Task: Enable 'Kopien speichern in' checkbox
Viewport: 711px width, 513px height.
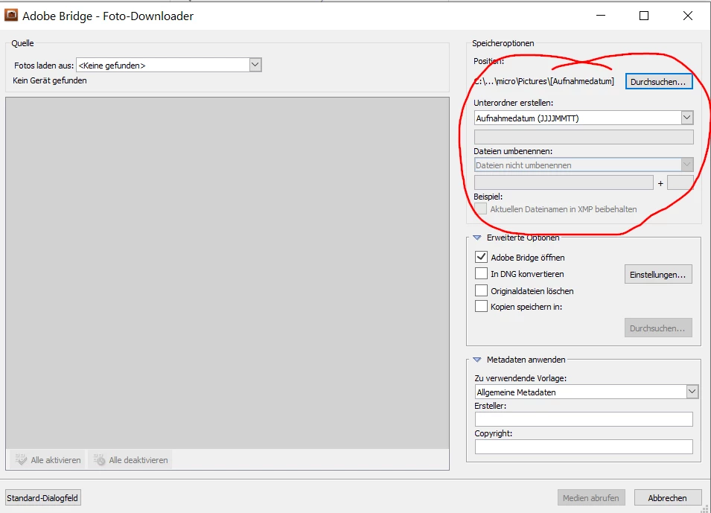Action: [x=481, y=306]
